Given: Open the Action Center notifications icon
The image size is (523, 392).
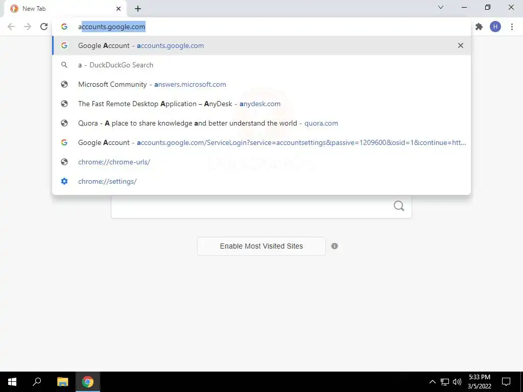Looking at the screenshot, I should click(506, 382).
